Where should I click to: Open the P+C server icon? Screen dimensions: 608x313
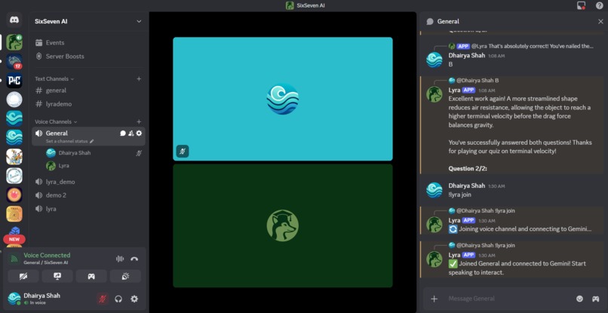14,80
